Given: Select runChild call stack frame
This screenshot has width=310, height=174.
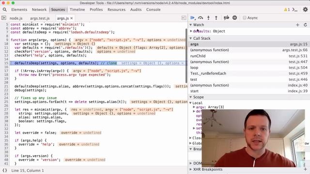Looking at the screenshot, I should 249,56.
